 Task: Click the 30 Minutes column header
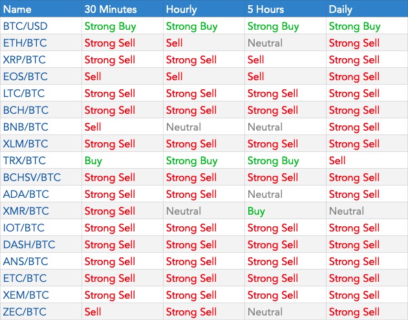click(x=111, y=9)
